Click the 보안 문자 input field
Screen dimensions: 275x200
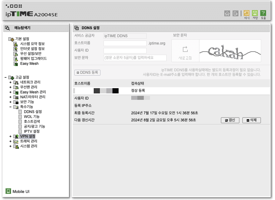pyautogui.click(x=135, y=58)
